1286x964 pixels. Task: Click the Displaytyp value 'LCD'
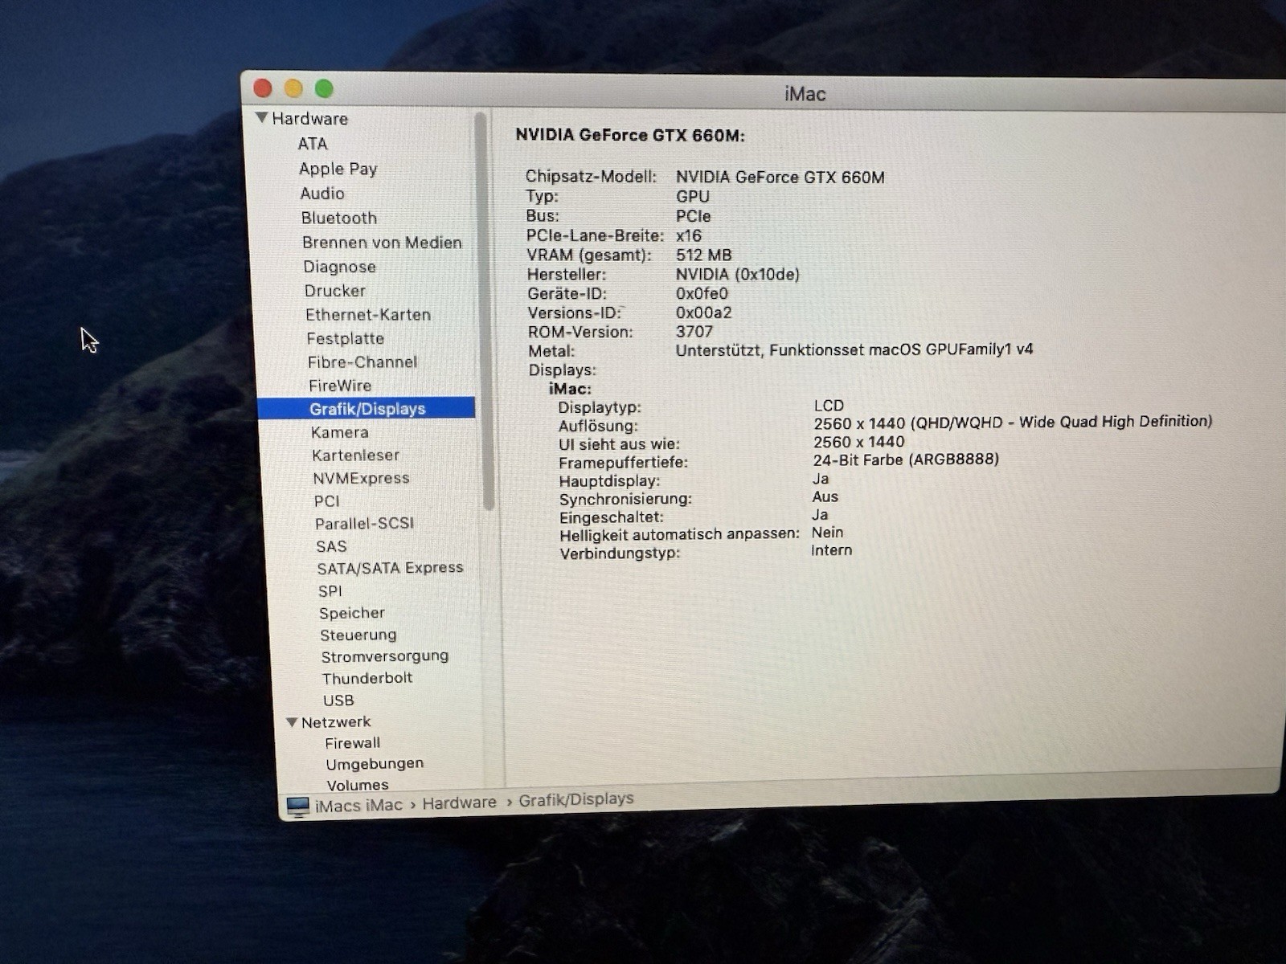click(x=829, y=406)
